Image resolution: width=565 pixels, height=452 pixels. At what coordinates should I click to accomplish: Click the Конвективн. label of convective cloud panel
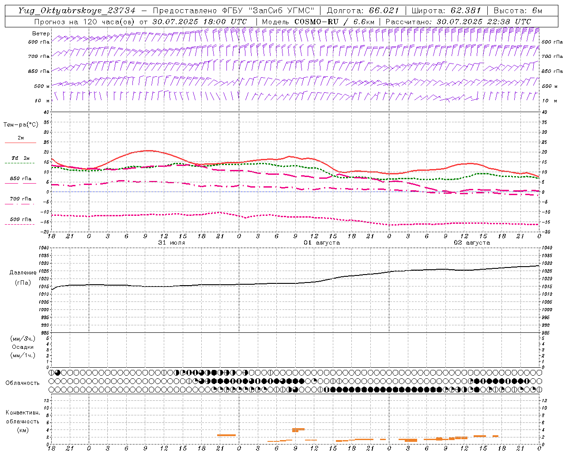tap(23, 413)
